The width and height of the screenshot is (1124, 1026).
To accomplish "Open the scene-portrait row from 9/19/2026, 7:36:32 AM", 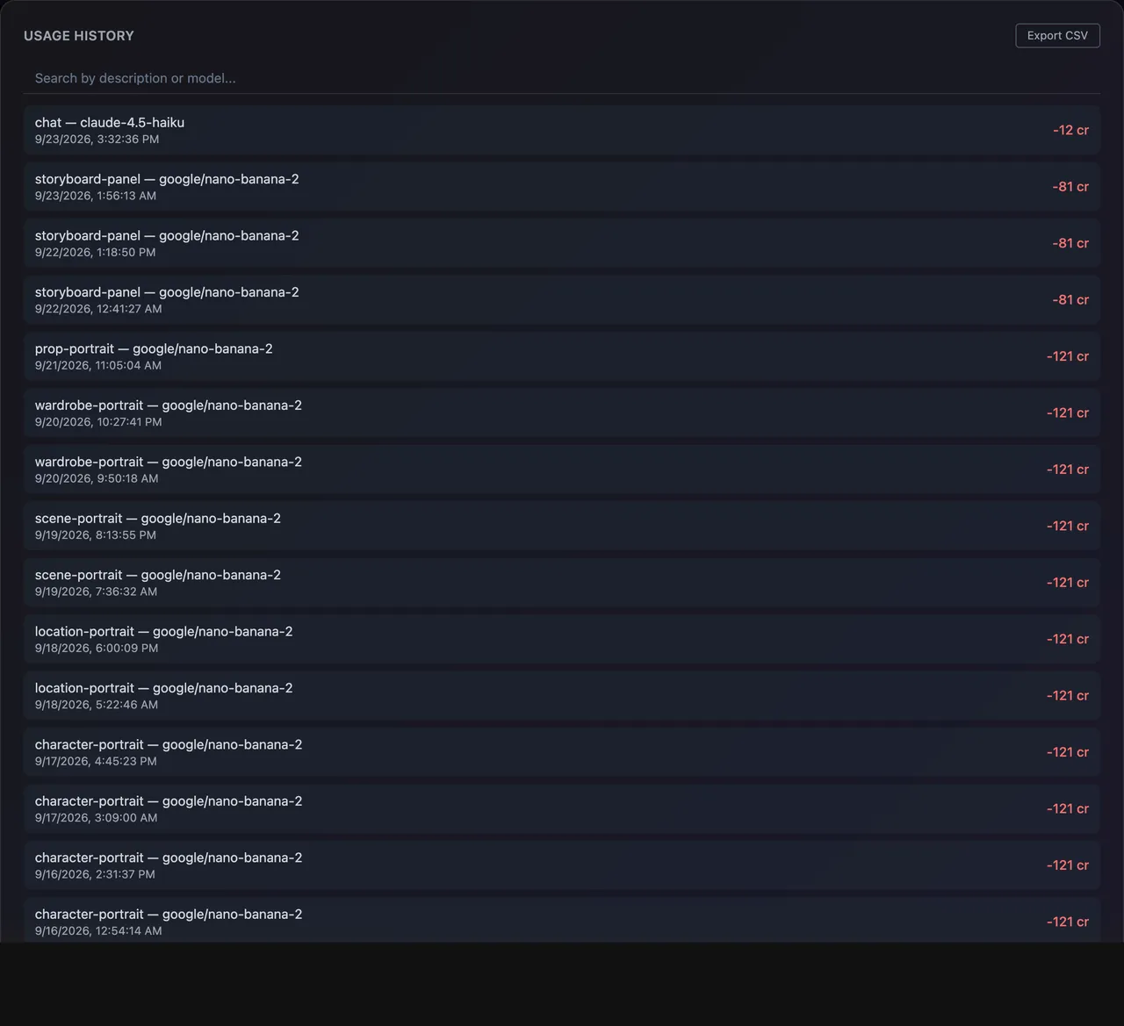I will point(562,583).
